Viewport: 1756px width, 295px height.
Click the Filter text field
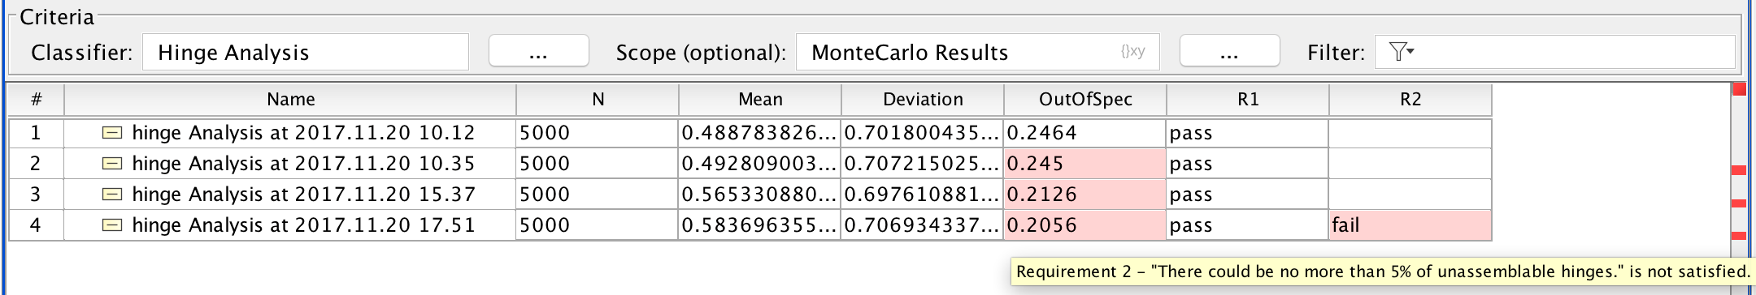1554,52
